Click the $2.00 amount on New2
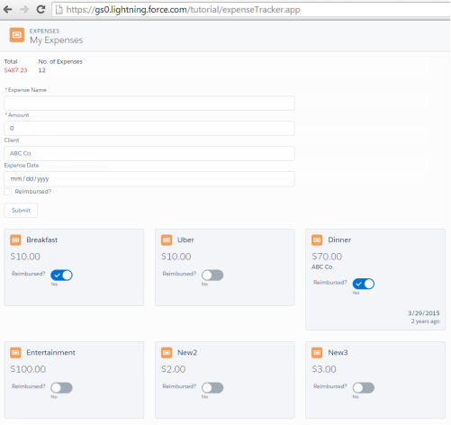Viewport: 451px width, 425px height. pos(174,369)
